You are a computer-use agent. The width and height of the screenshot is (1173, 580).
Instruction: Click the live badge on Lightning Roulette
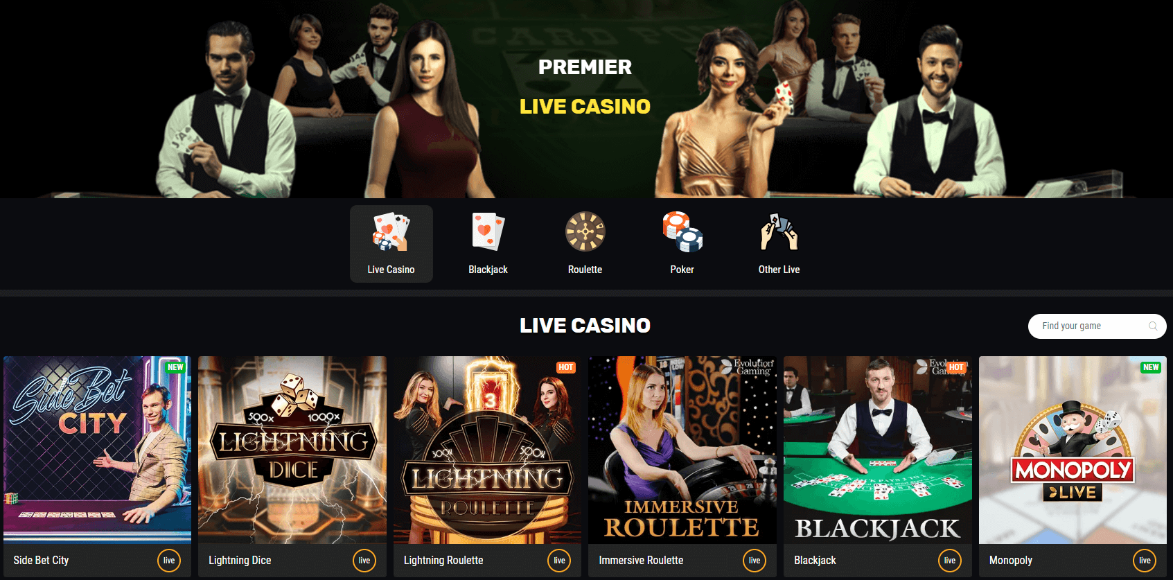click(x=559, y=561)
